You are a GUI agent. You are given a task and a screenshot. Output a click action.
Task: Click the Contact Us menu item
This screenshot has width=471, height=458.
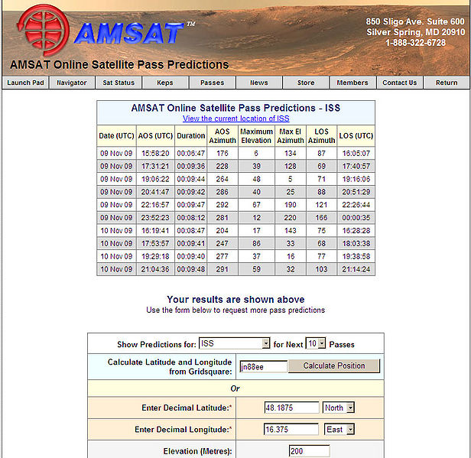(399, 83)
